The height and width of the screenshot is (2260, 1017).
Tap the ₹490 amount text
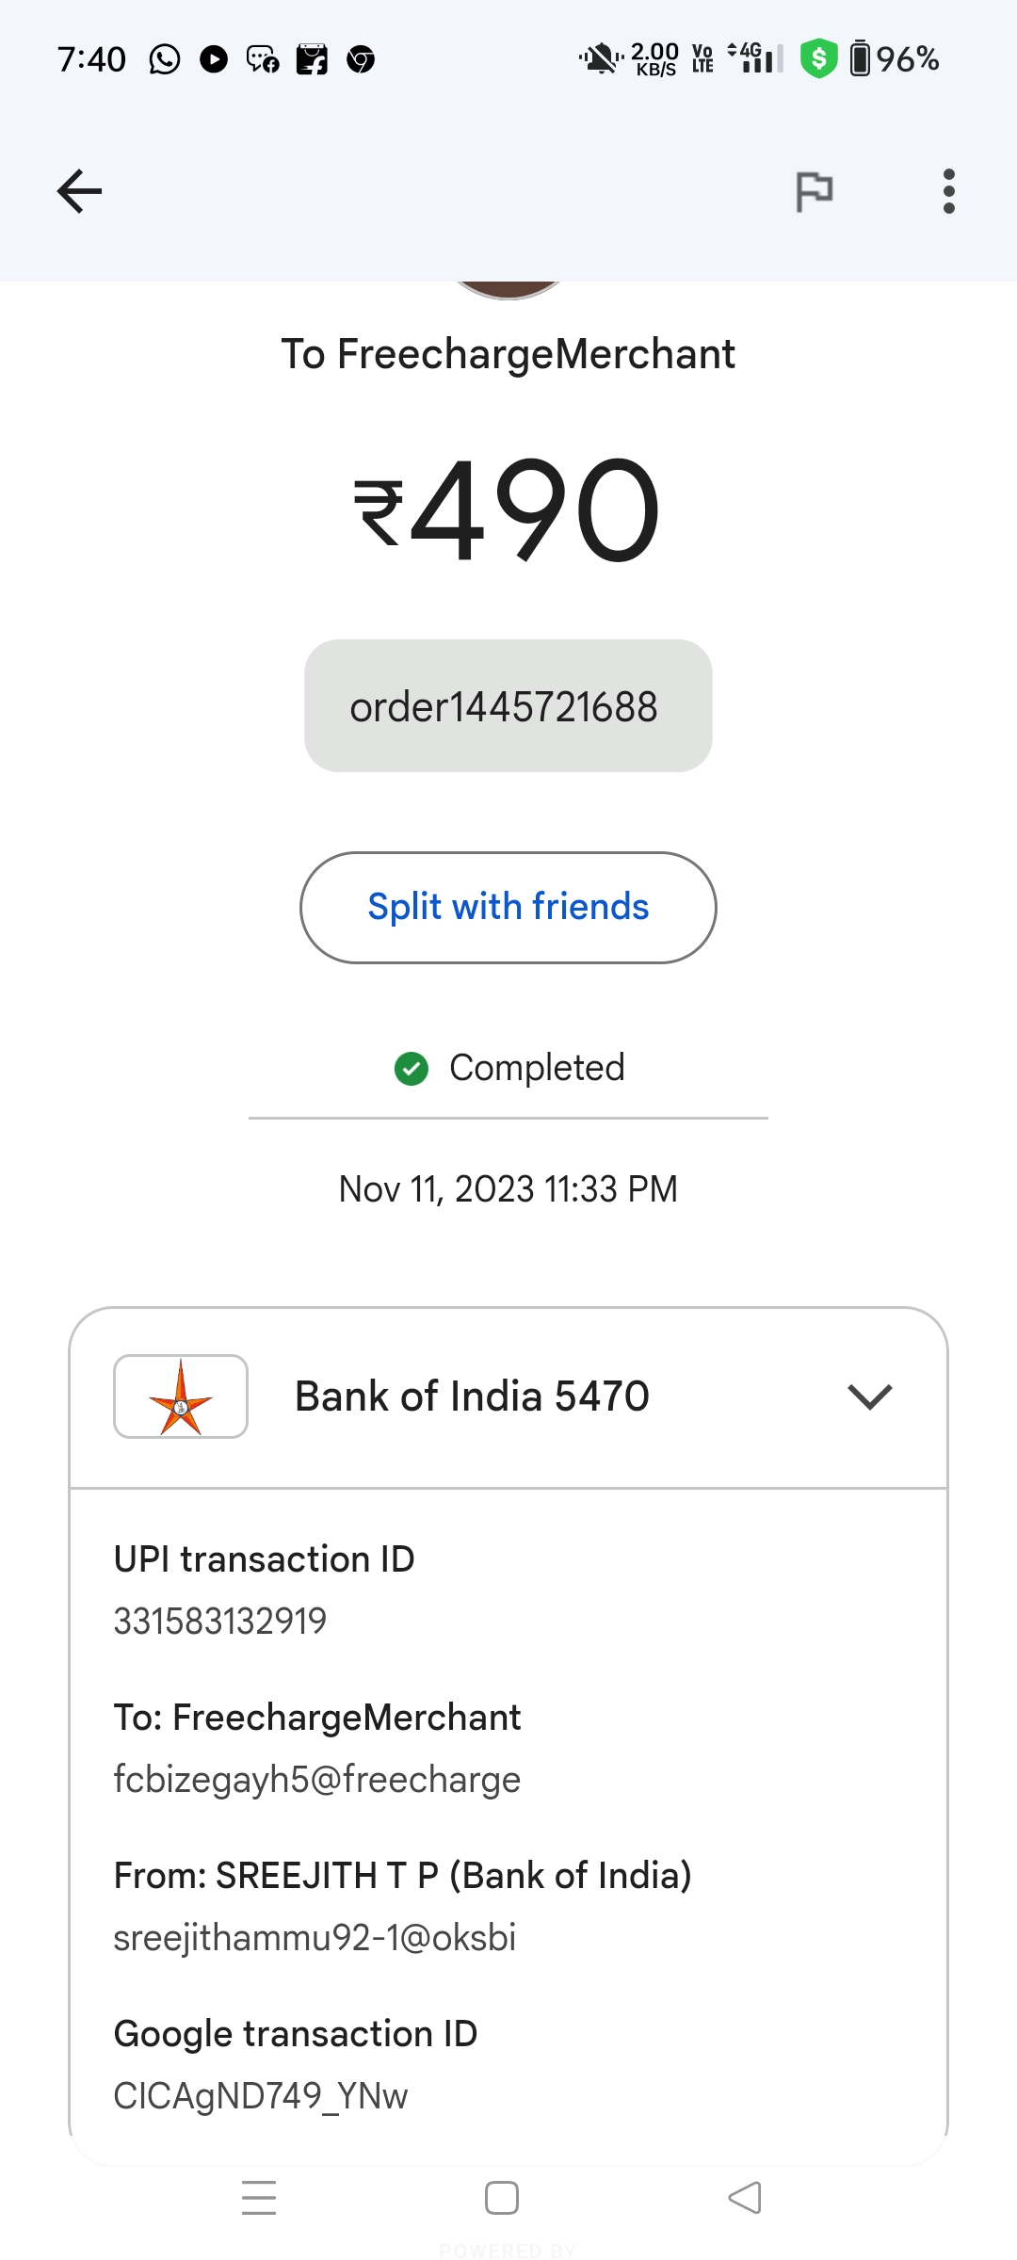pos(508,510)
